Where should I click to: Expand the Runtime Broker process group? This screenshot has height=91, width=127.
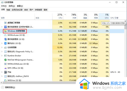[x=2, y=56]
